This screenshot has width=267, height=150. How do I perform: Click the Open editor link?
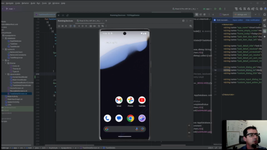pyautogui.click(x=238, y=20)
